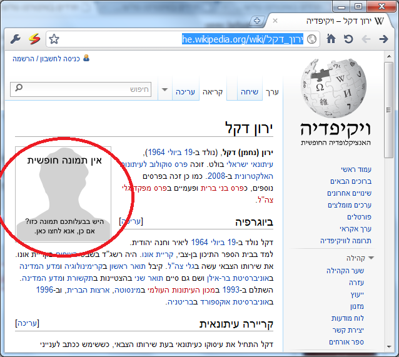
Task: Close the ירון דקל tab
Action: 275,21
